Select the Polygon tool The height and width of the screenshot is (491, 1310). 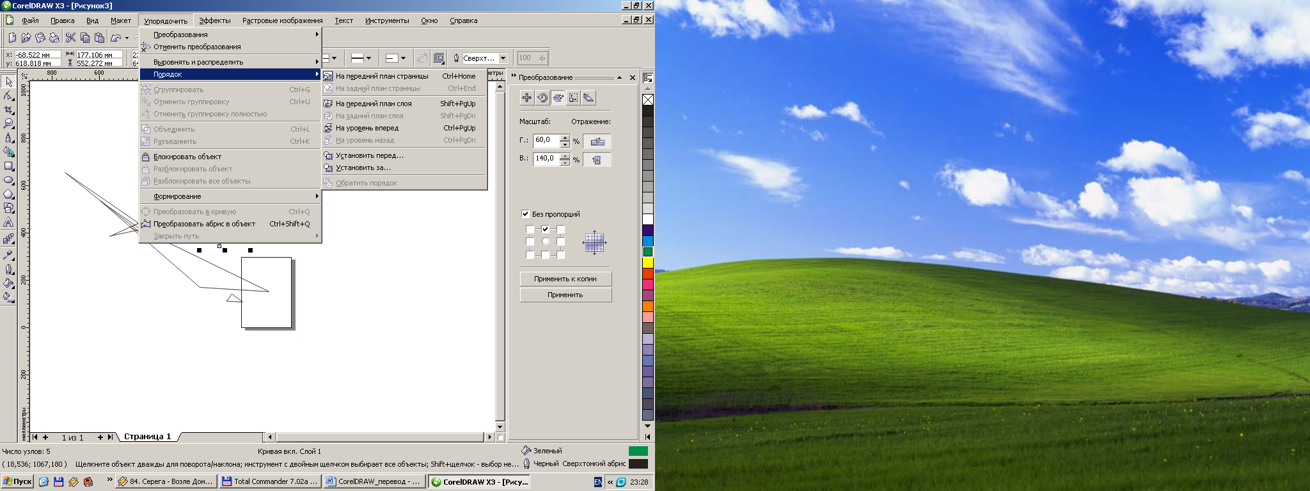8,194
